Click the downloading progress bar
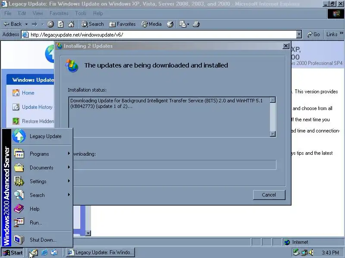This screenshot has height=258, width=345. click(x=172, y=165)
